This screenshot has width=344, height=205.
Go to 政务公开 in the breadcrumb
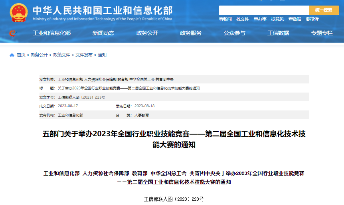39,55
